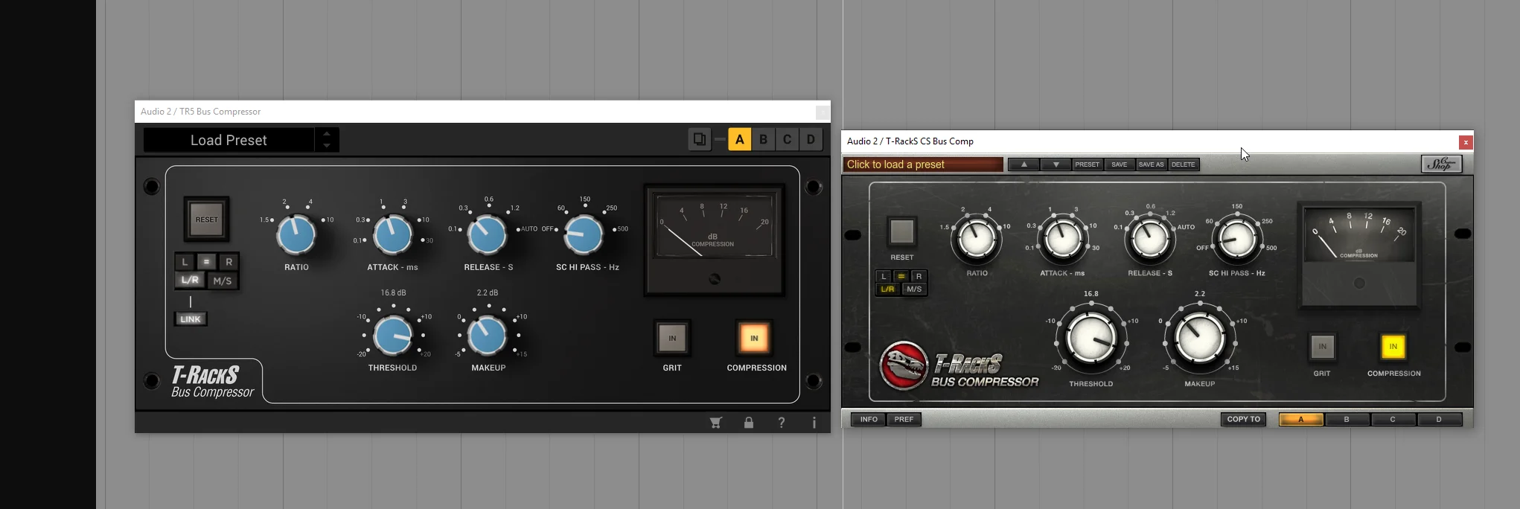The width and height of the screenshot is (1520, 509).
Task: Toggle the LINK button in TR5 window
Action: coord(191,319)
